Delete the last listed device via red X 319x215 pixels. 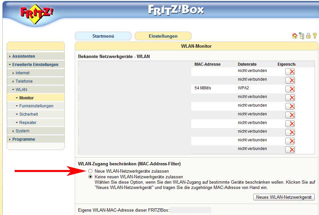290,150
